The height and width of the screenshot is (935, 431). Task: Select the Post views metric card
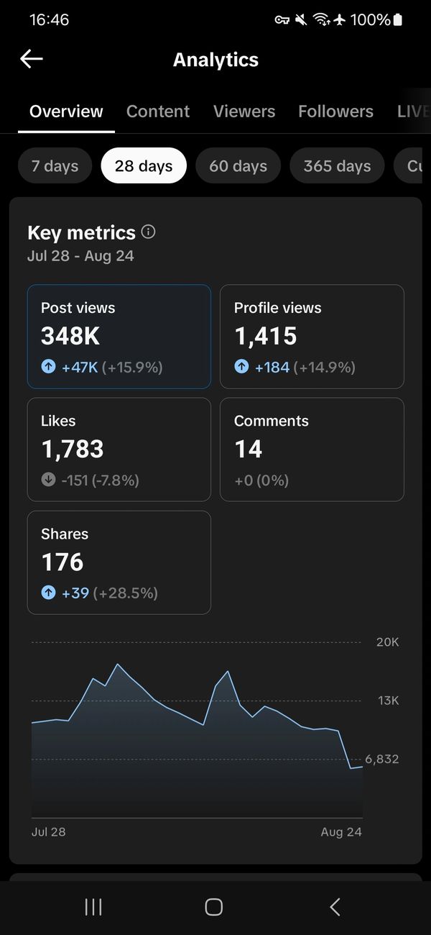point(119,336)
